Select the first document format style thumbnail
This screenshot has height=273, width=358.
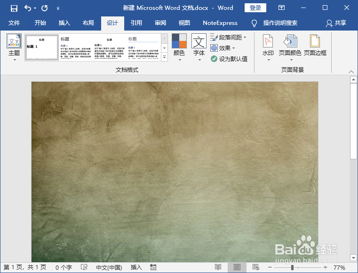click(x=42, y=47)
